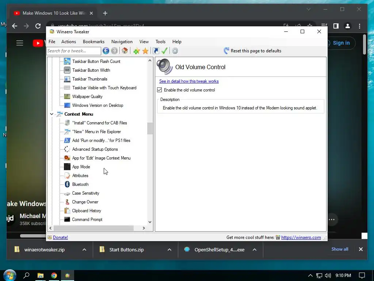Screen dimensions: 374x281
Task: Click the tree scroll down arrow
Action: tap(150, 222)
